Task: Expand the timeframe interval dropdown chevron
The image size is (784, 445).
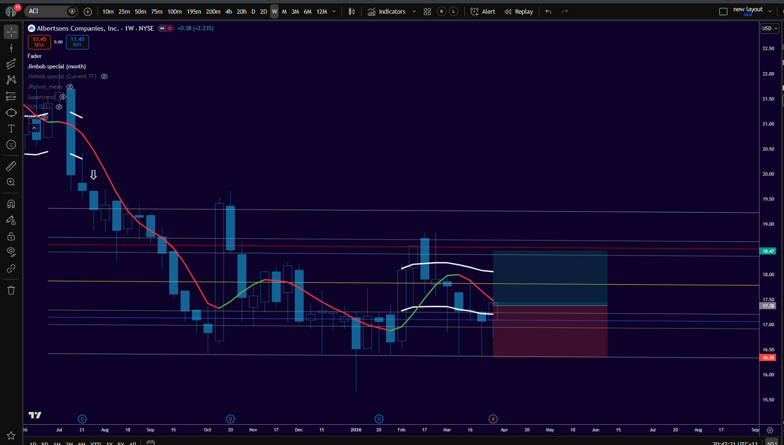Action: pyautogui.click(x=334, y=11)
